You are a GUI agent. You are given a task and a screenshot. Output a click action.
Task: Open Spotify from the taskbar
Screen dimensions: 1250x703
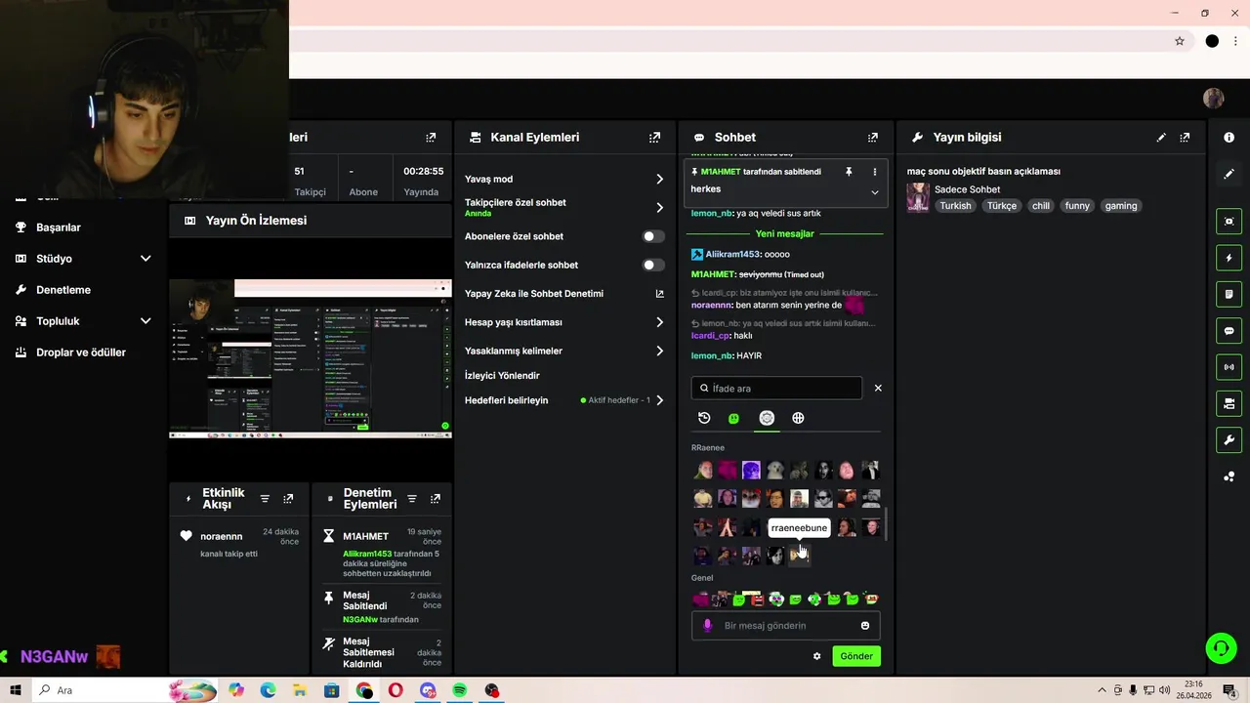(x=459, y=690)
